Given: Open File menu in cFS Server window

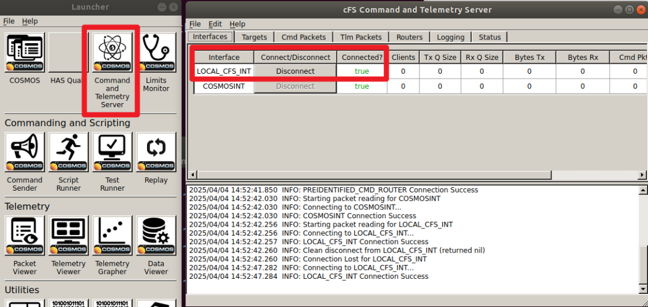Looking at the screenshot, I should (x=195, y=24).
